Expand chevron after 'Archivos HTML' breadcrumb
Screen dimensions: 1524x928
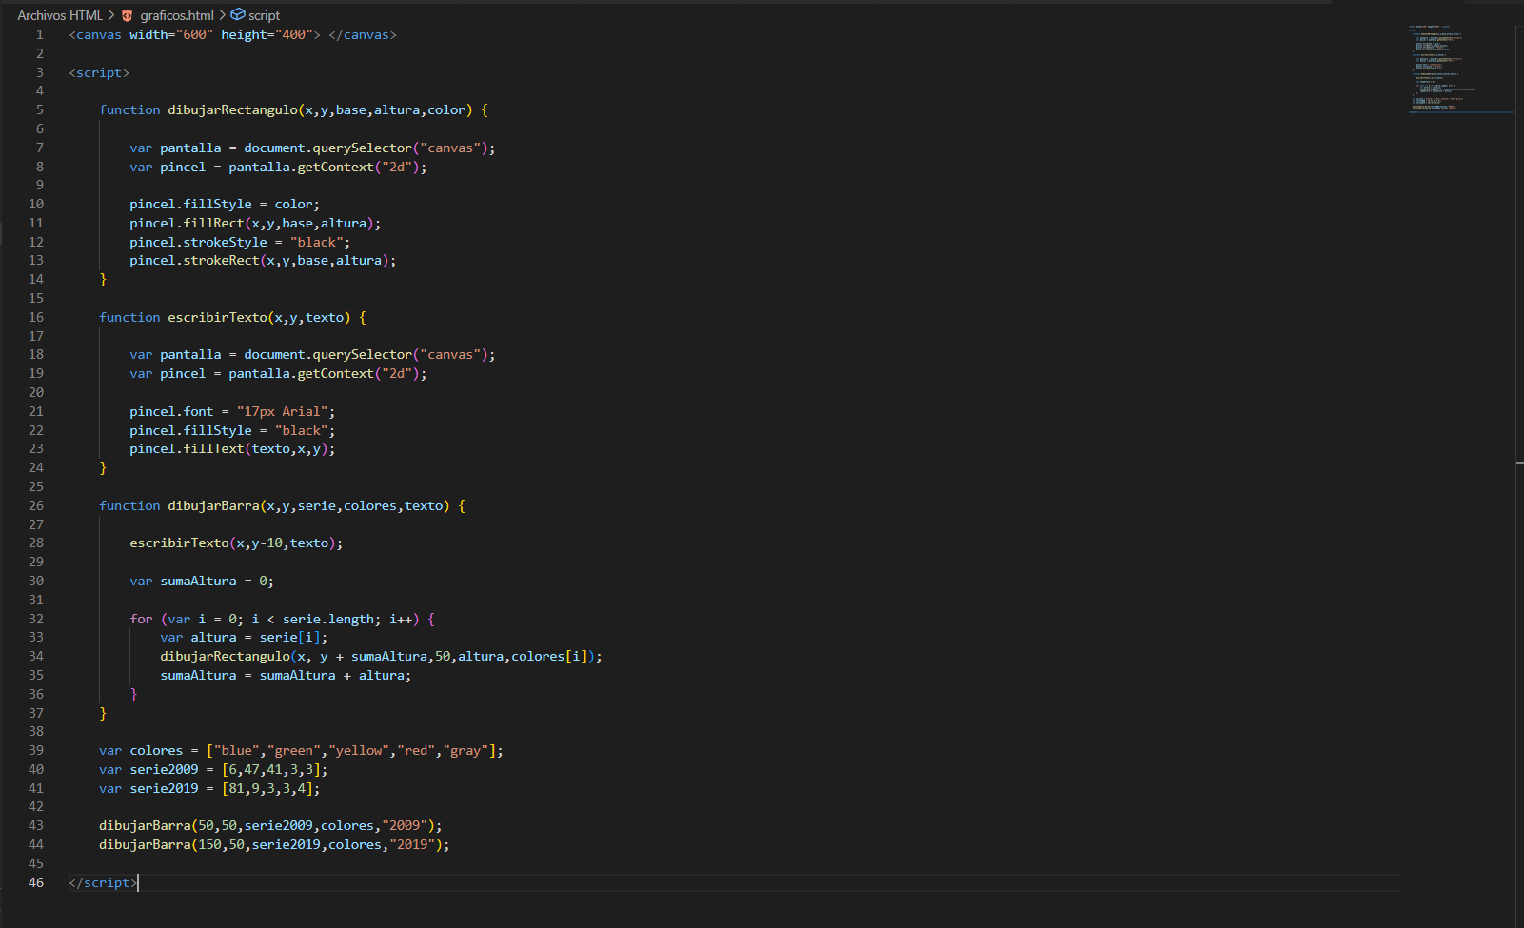click(111, 15)
